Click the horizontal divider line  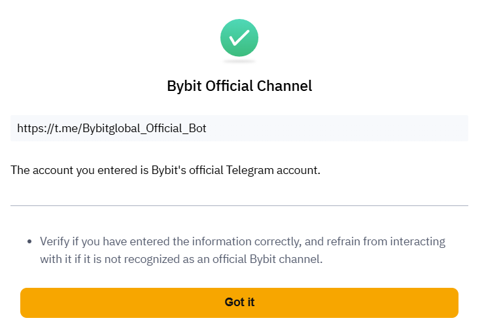tap(239, 205)
